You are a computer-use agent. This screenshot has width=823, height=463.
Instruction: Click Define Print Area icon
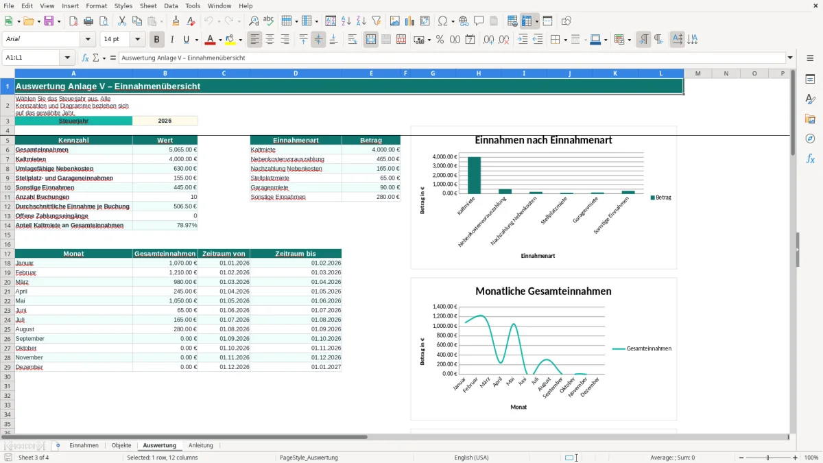click(x=512, y=21)
